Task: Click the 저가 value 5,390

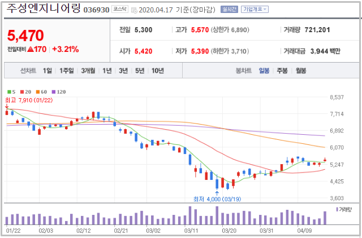Action: coord(200,51)
